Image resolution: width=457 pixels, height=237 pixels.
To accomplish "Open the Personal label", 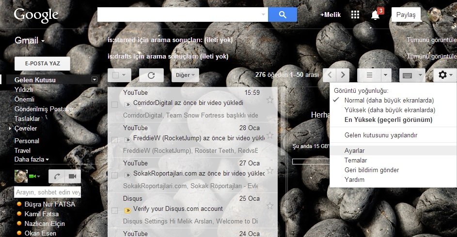I will [x=27, y=141].
